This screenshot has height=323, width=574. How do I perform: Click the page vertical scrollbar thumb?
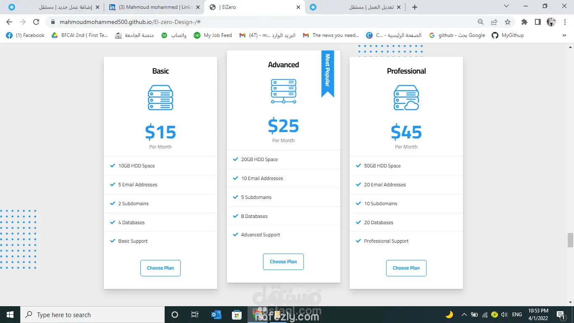pyautogui.click(x=570, y=240)
